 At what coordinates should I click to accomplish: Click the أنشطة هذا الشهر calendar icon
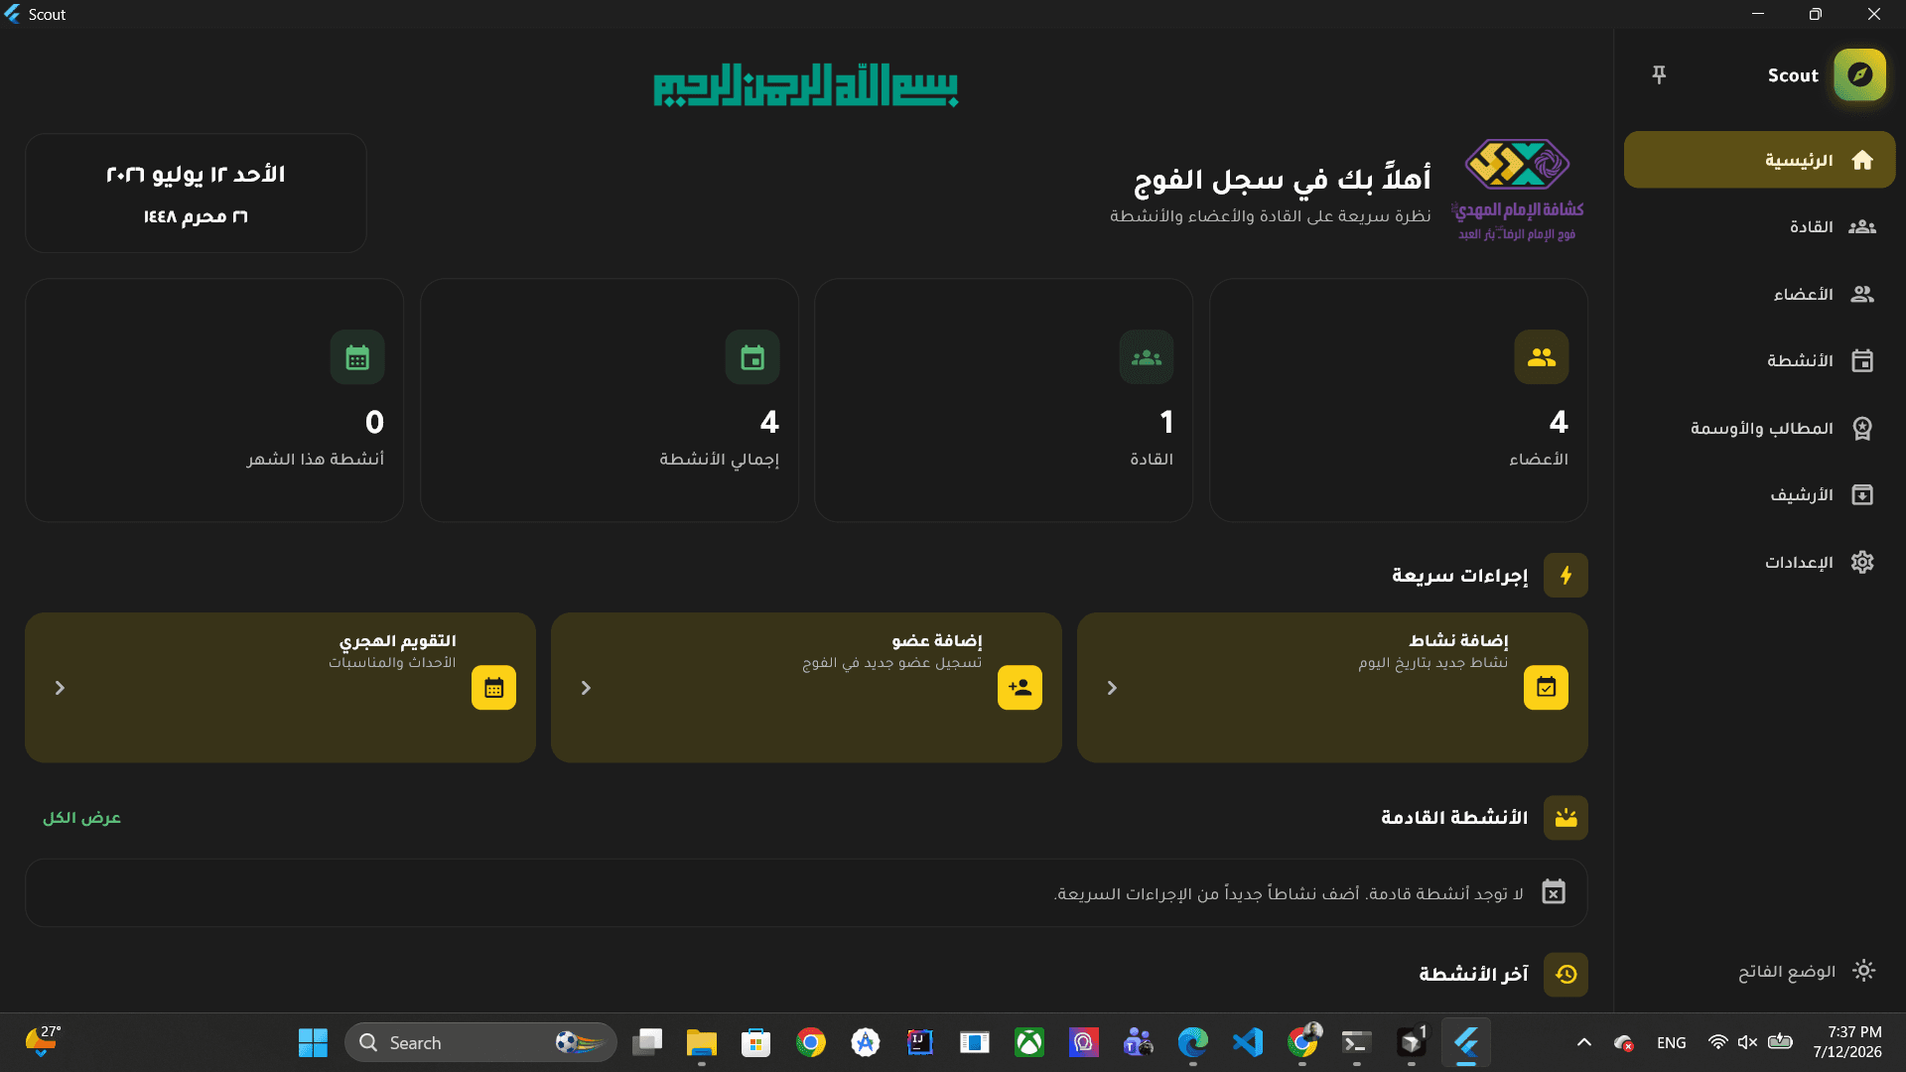357,357
